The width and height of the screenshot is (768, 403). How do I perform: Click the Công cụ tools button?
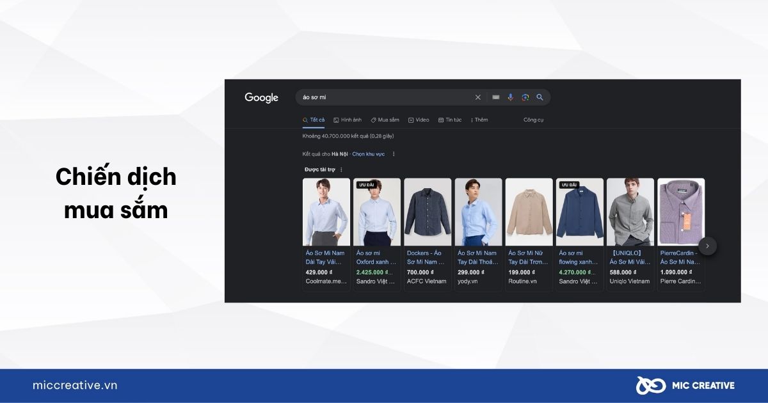[x=533, y=120]
